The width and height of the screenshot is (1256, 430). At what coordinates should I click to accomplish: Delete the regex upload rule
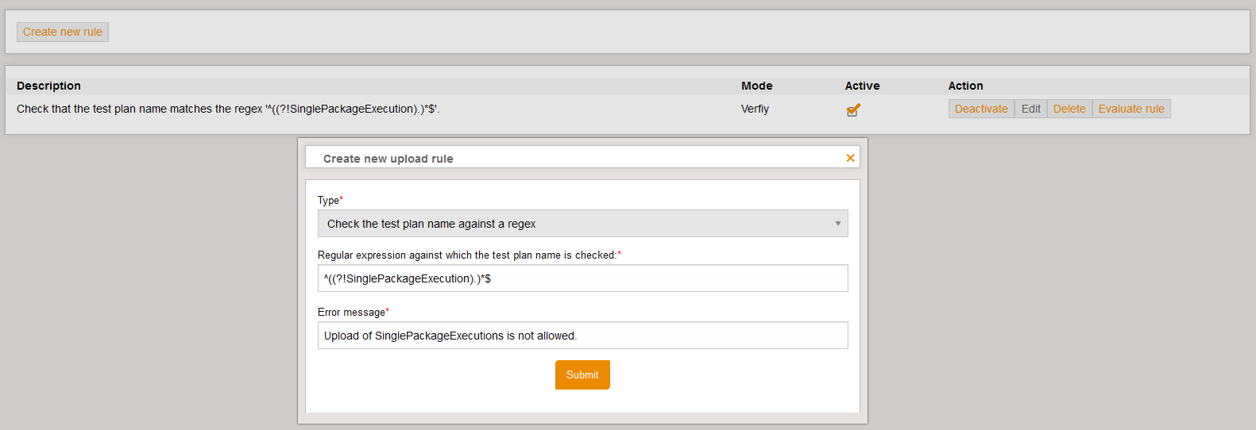[x=1069, y=109]
